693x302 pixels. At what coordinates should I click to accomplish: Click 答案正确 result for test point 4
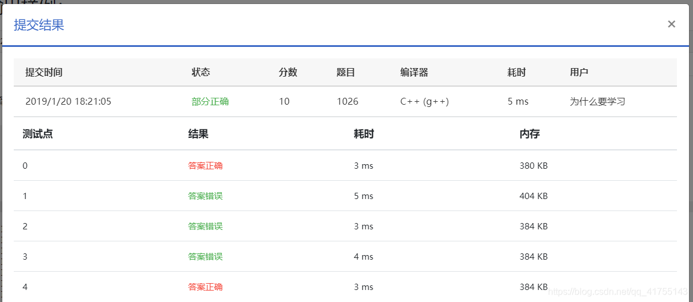[205, 287]
